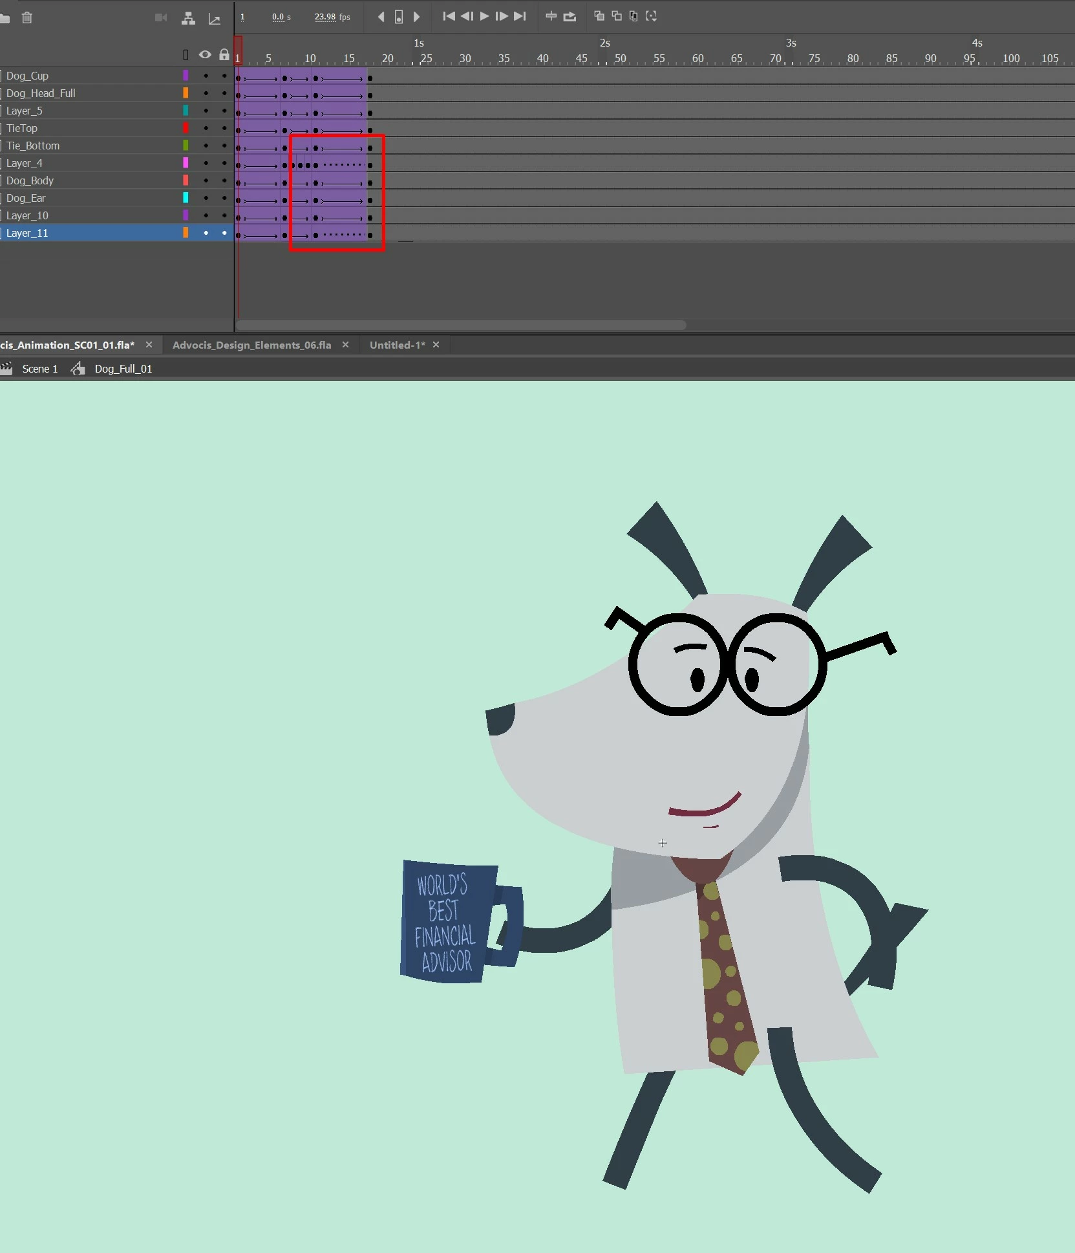Image resolution: width=1075 pixels, height=1253 pixels.
Task: Step forward one frame
Action: tap(502, 16)
